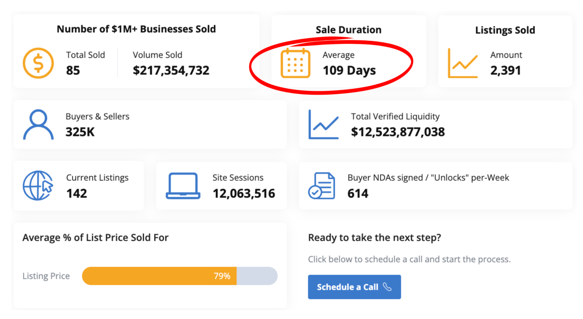Click the Sale Duration heading
The image size is (583, 319).
pos(349,30)
